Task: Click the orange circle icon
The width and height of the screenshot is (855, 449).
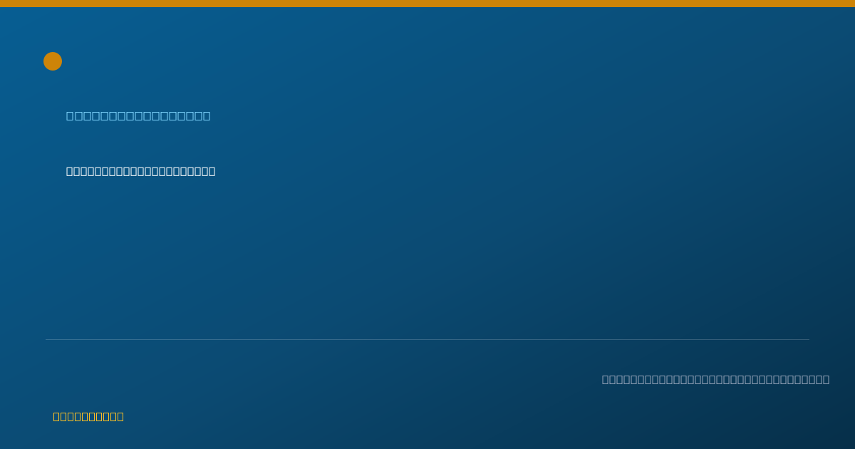Action: tap(53, 61)
